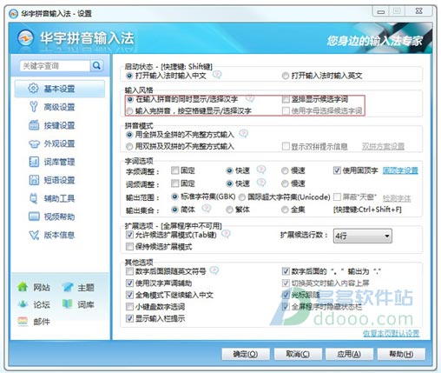Toggle 使用汉字声调辅助 checkbox
The height and width of the screenshot is (373, 441).
129,283
